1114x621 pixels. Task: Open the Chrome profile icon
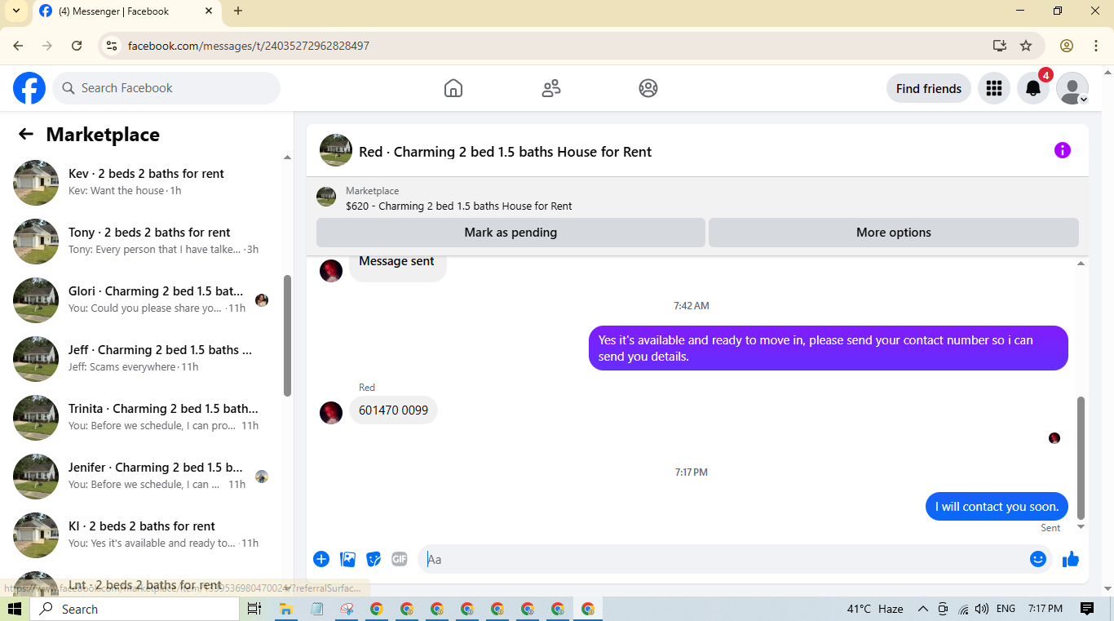(1067, 46)
